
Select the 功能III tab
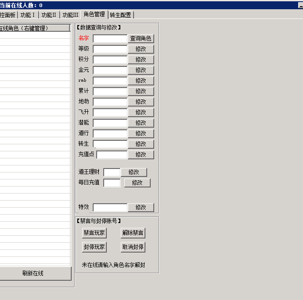(x=70, y=15)
